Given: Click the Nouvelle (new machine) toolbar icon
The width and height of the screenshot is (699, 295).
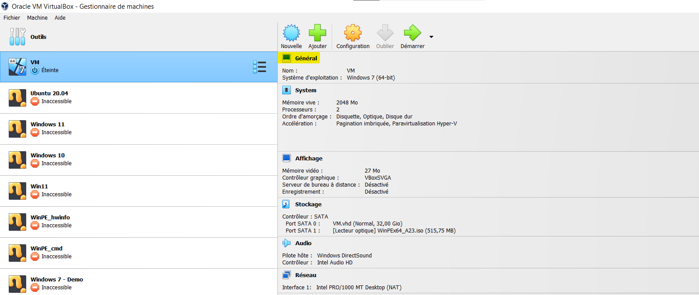Looking at the screenshot, I should coord(291,33).
